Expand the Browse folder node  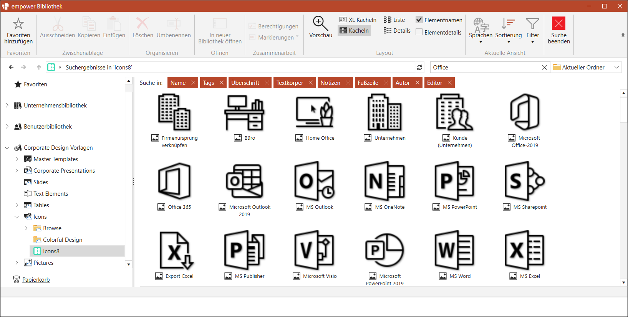[x=26, y=228]
